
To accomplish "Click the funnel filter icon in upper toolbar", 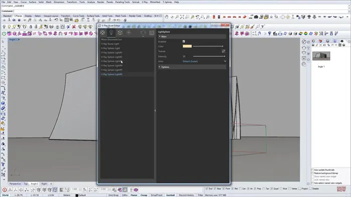I will pyautogui.click(x=270, y=33).
